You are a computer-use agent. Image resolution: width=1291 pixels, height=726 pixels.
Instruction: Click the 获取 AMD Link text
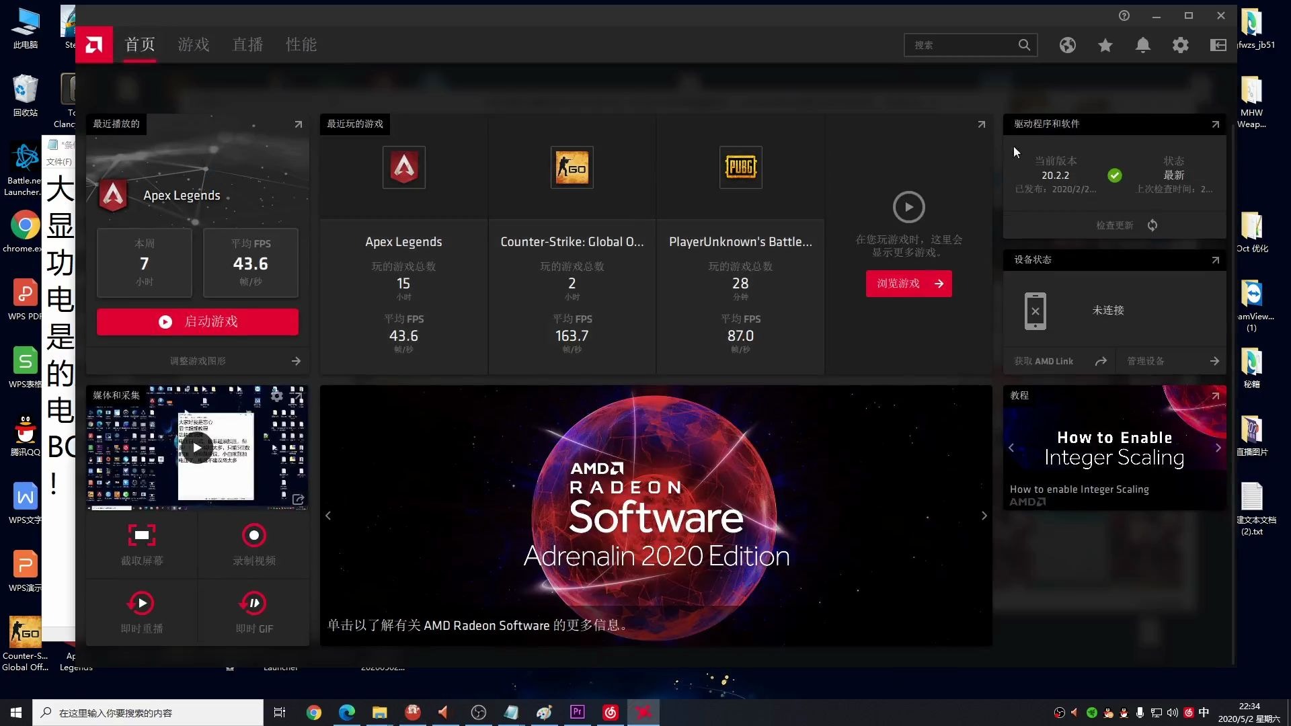tap(1044, 361)
